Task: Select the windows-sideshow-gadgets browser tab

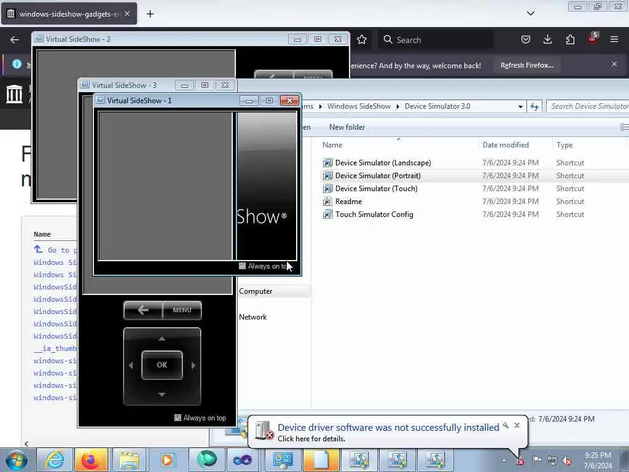Action: pyautogui.click(x=69, y=14)
